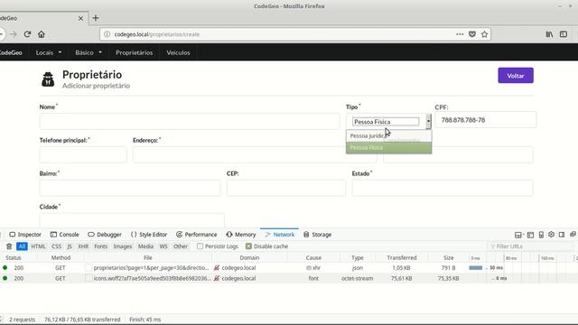Image resolution: width=578 pixels, height=325 pixels.
Task: Bookmark this page with the star icon
Action: point(484,34)
